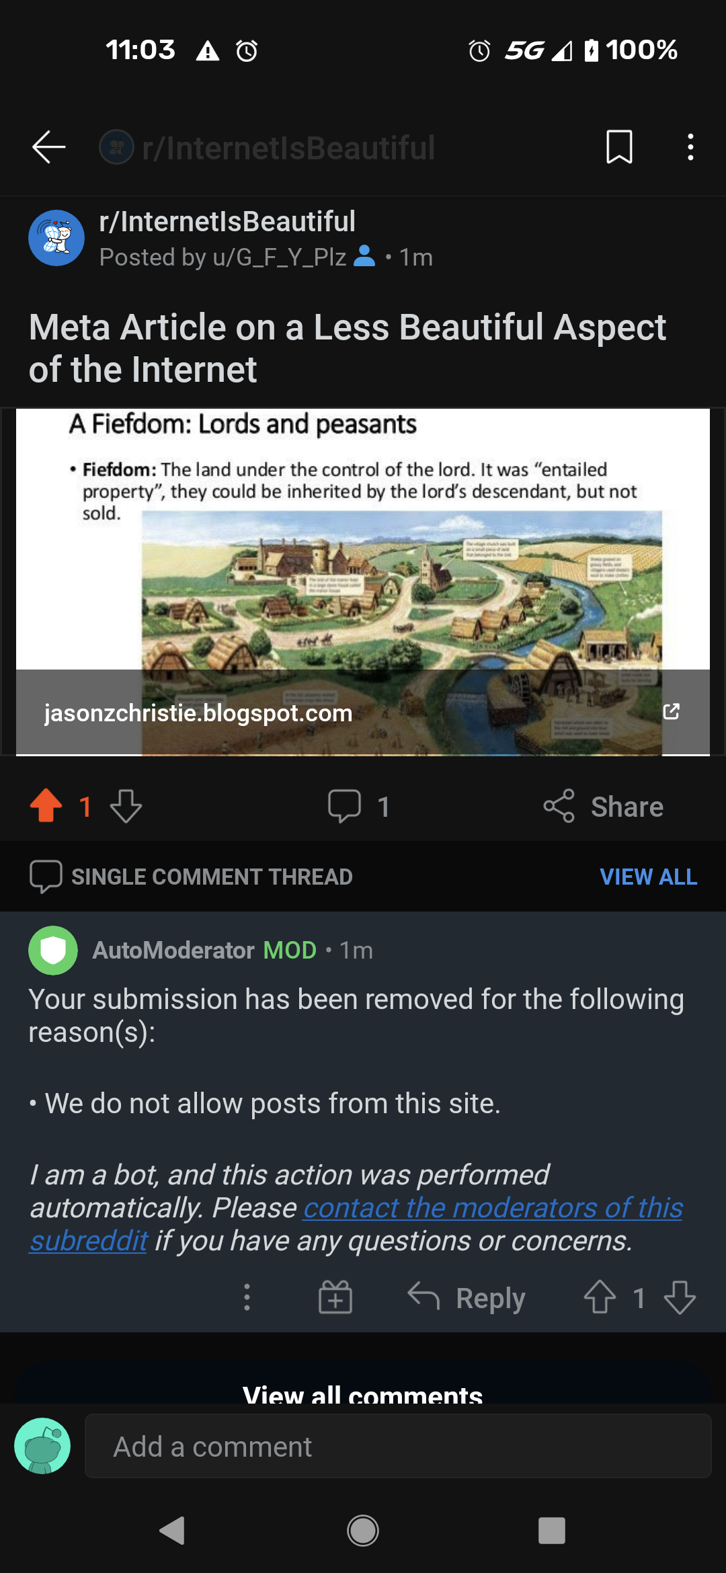Open the post comments icon
The height and width of the screenshot is (1573, 726).
pyautogui.click(x=345, y=806)
